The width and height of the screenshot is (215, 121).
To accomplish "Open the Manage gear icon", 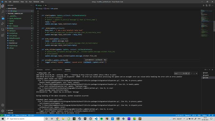I will (2, 111).
